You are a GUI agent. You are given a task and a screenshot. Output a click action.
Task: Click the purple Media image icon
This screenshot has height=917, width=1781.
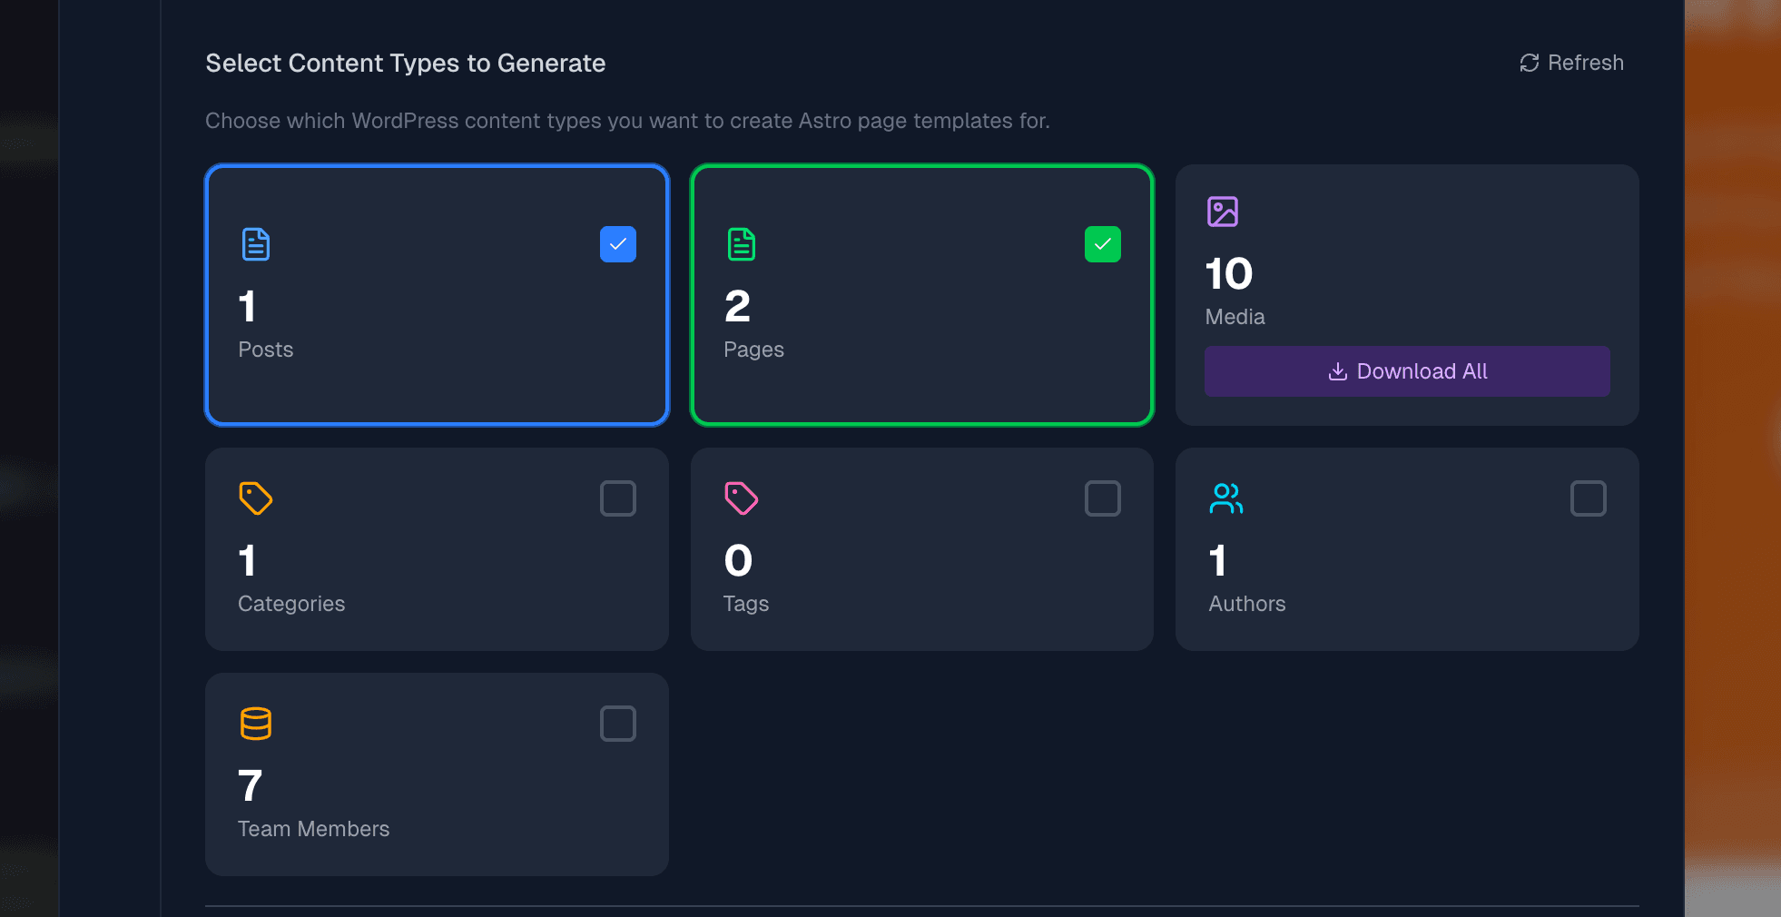pos(1223,212)
